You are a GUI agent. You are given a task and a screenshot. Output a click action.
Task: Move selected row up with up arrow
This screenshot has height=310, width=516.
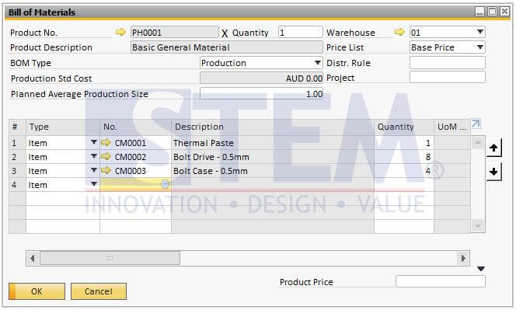tap(493, 148)
